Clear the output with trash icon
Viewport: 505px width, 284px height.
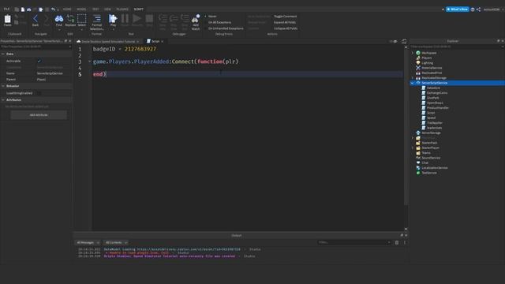point(397,242)
